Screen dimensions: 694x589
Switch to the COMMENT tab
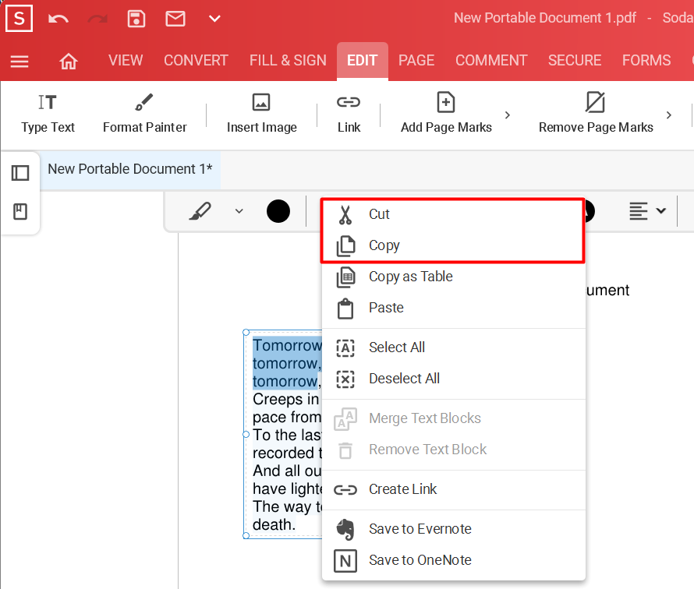click(491, 60)
